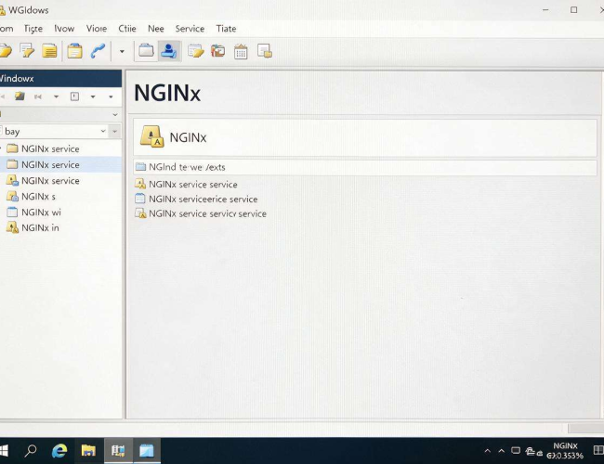Open the NGINx serviceerice service entry
Viewport: 604px width, 464px height.
click(196, 199)
